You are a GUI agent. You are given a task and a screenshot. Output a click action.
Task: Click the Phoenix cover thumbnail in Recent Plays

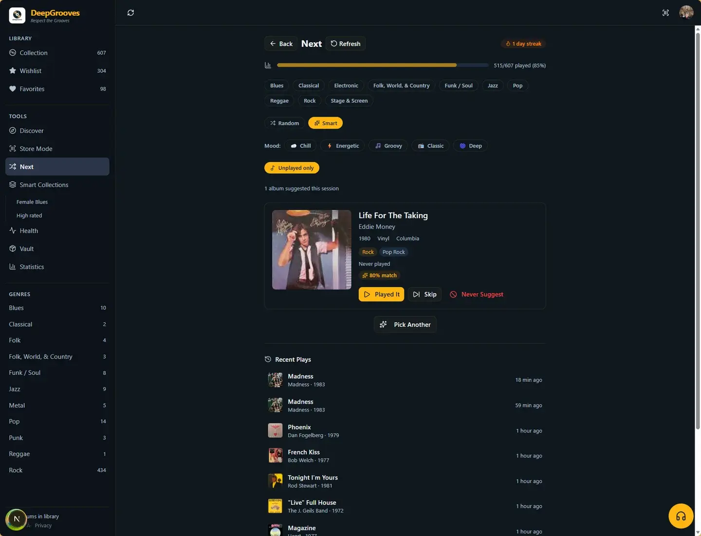[276, 430]
